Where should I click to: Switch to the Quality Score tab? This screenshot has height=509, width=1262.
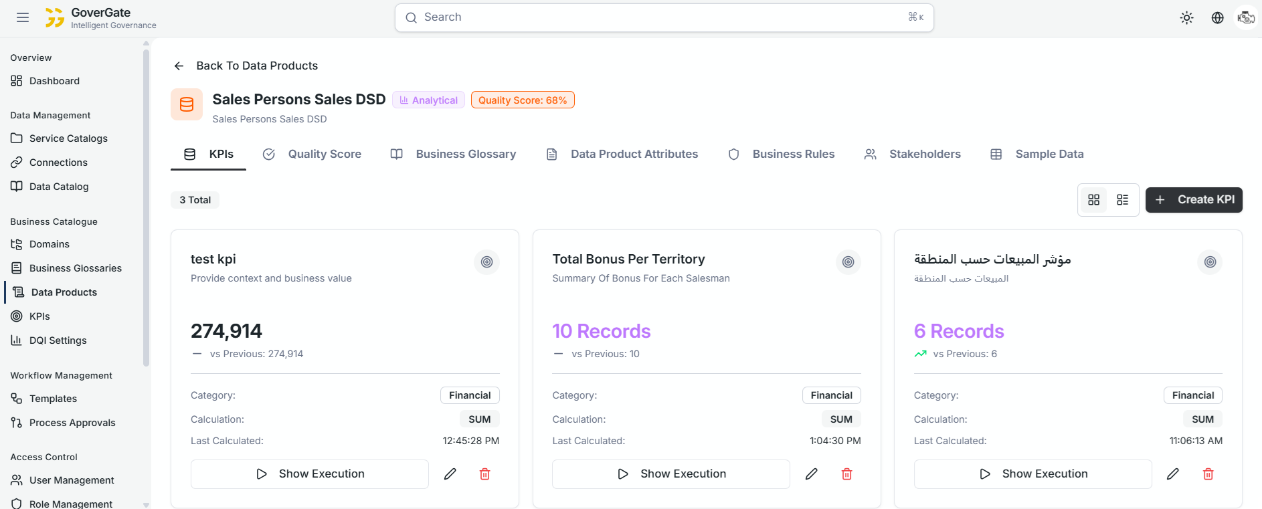312,155
